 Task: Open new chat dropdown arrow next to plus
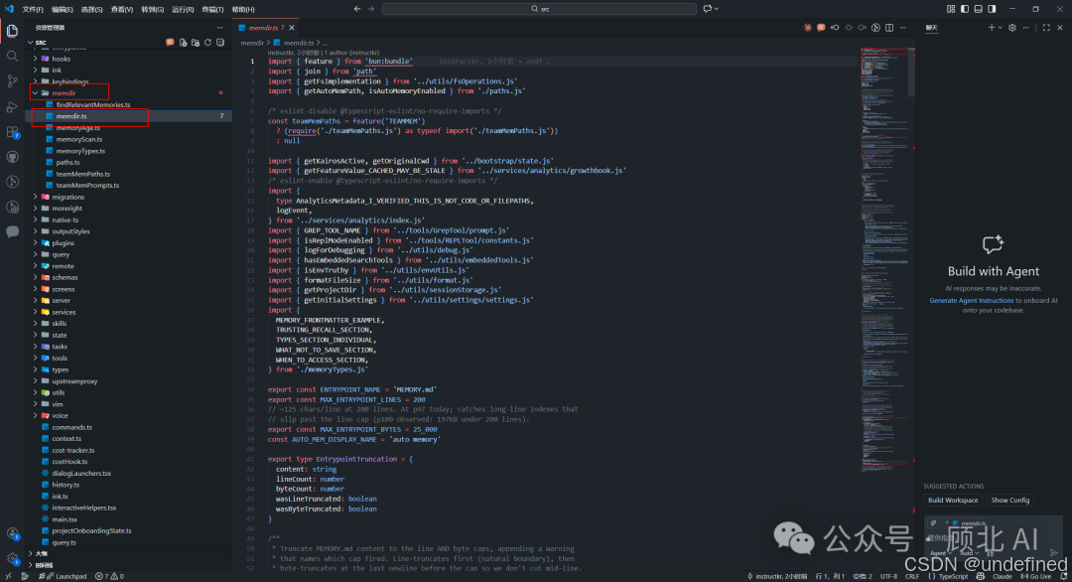click(1001, 28)
